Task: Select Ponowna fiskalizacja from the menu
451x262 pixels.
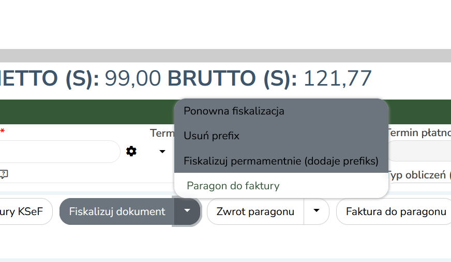Action: click(x=234, y=111)
